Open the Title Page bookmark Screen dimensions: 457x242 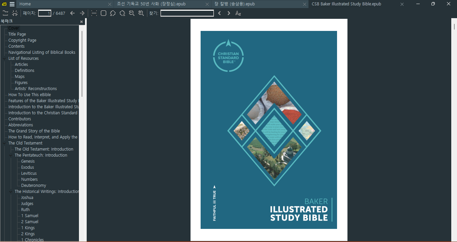[x=17, y=34]
